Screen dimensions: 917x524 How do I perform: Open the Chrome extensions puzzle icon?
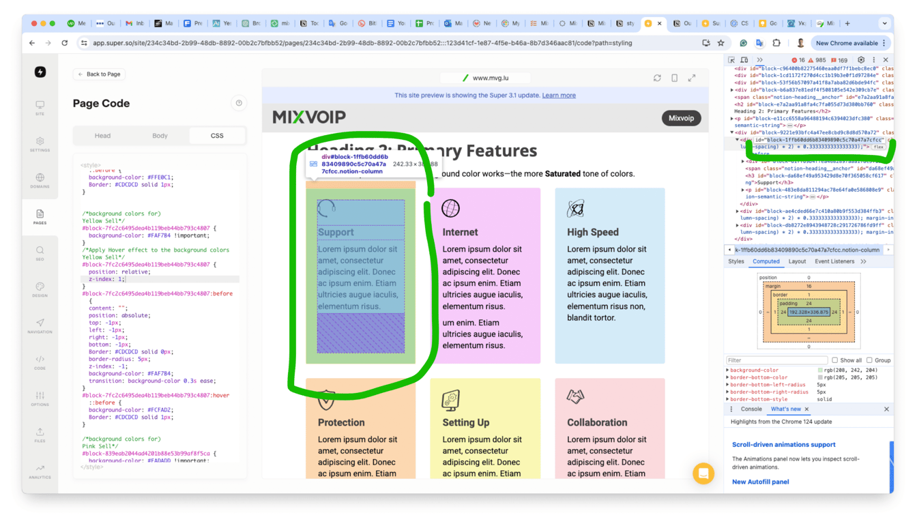click(776, 43)
